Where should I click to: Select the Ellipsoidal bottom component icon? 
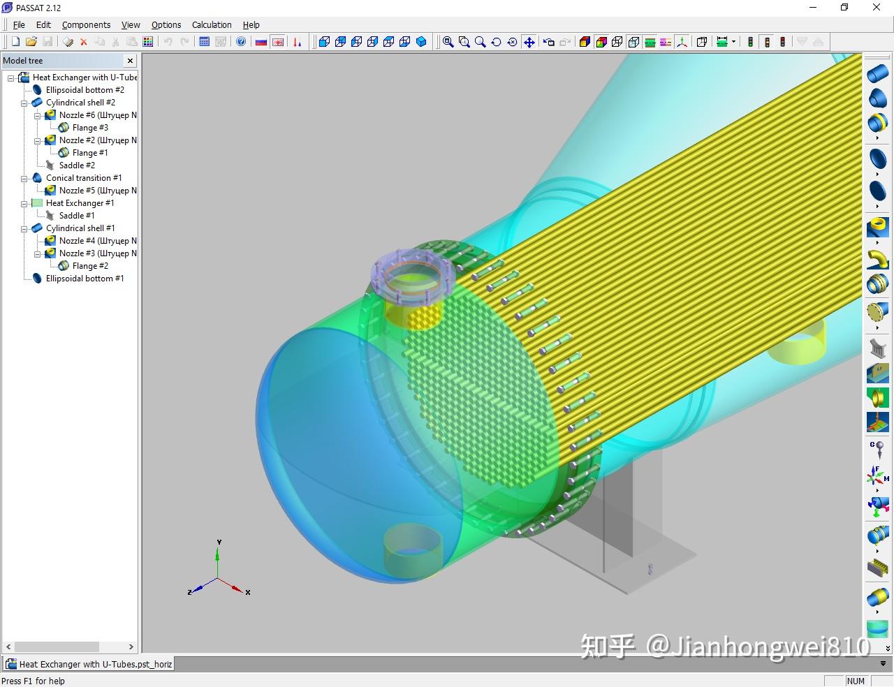pos(877,158)
